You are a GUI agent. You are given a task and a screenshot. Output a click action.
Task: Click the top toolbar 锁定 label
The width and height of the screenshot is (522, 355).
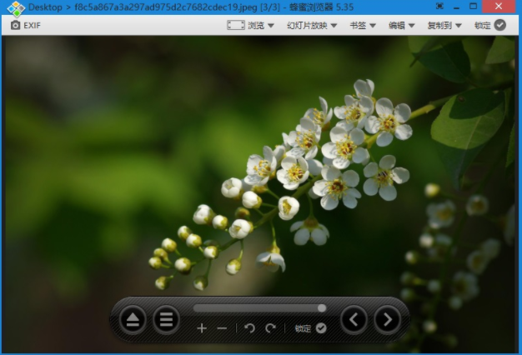tap(482, 25)
